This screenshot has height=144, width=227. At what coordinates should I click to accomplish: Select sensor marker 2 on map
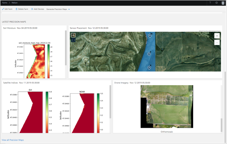(149, 54)
